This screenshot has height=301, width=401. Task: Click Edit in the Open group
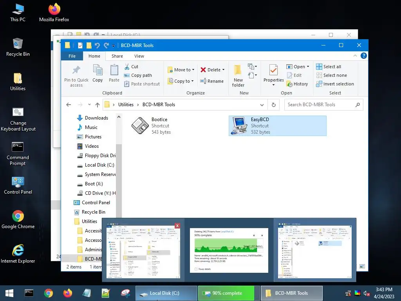click(x=294, y=75)
